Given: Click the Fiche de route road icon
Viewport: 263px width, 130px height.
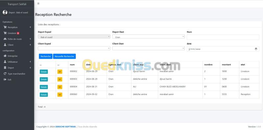Looking at the screenshot, I should coord(5,39).
